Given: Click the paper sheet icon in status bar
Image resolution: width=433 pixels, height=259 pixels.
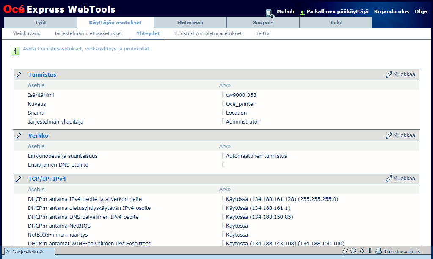Looking at the screenshot, I should click(x=345, y=251).
